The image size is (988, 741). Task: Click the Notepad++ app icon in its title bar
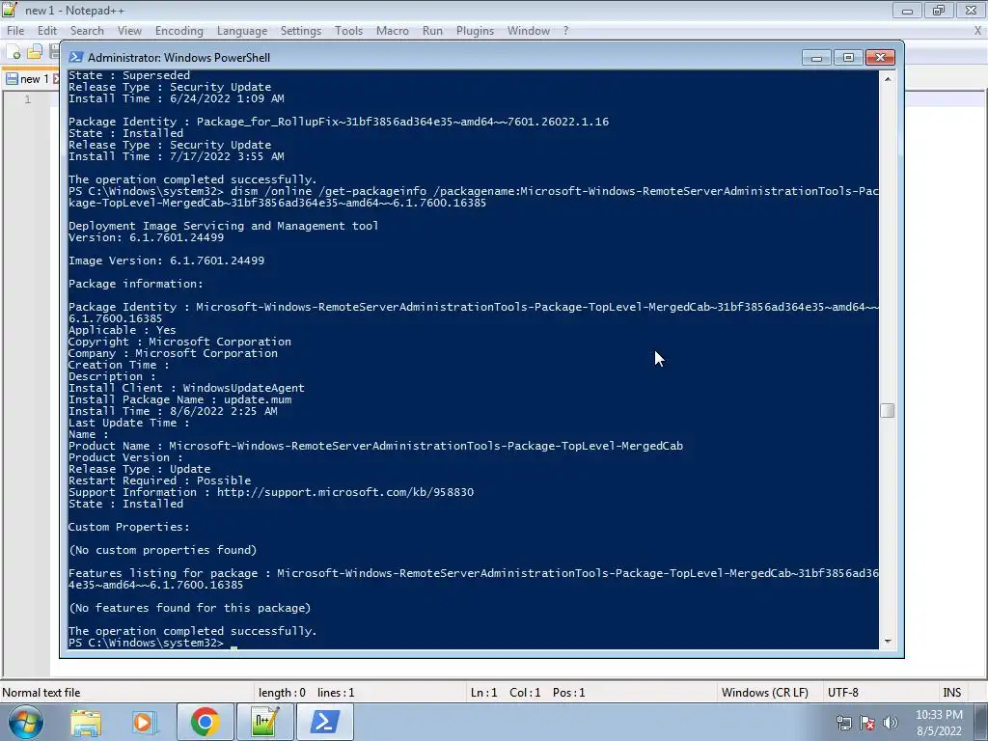pyautogui.click(x=10, y=10)
